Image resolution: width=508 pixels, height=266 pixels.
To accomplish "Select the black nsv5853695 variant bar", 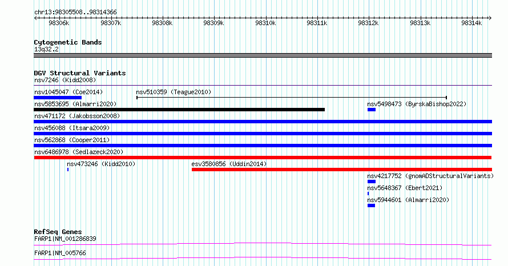I will (179, 110).
